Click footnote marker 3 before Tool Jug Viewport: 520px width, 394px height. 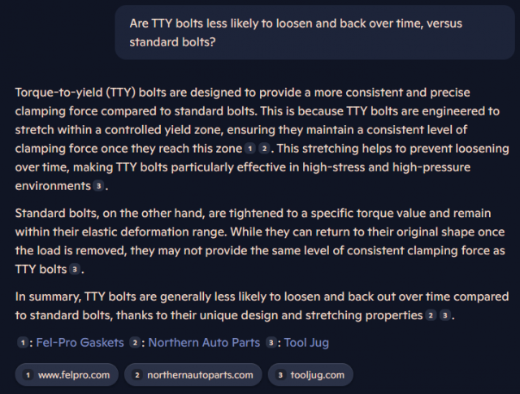271,343
